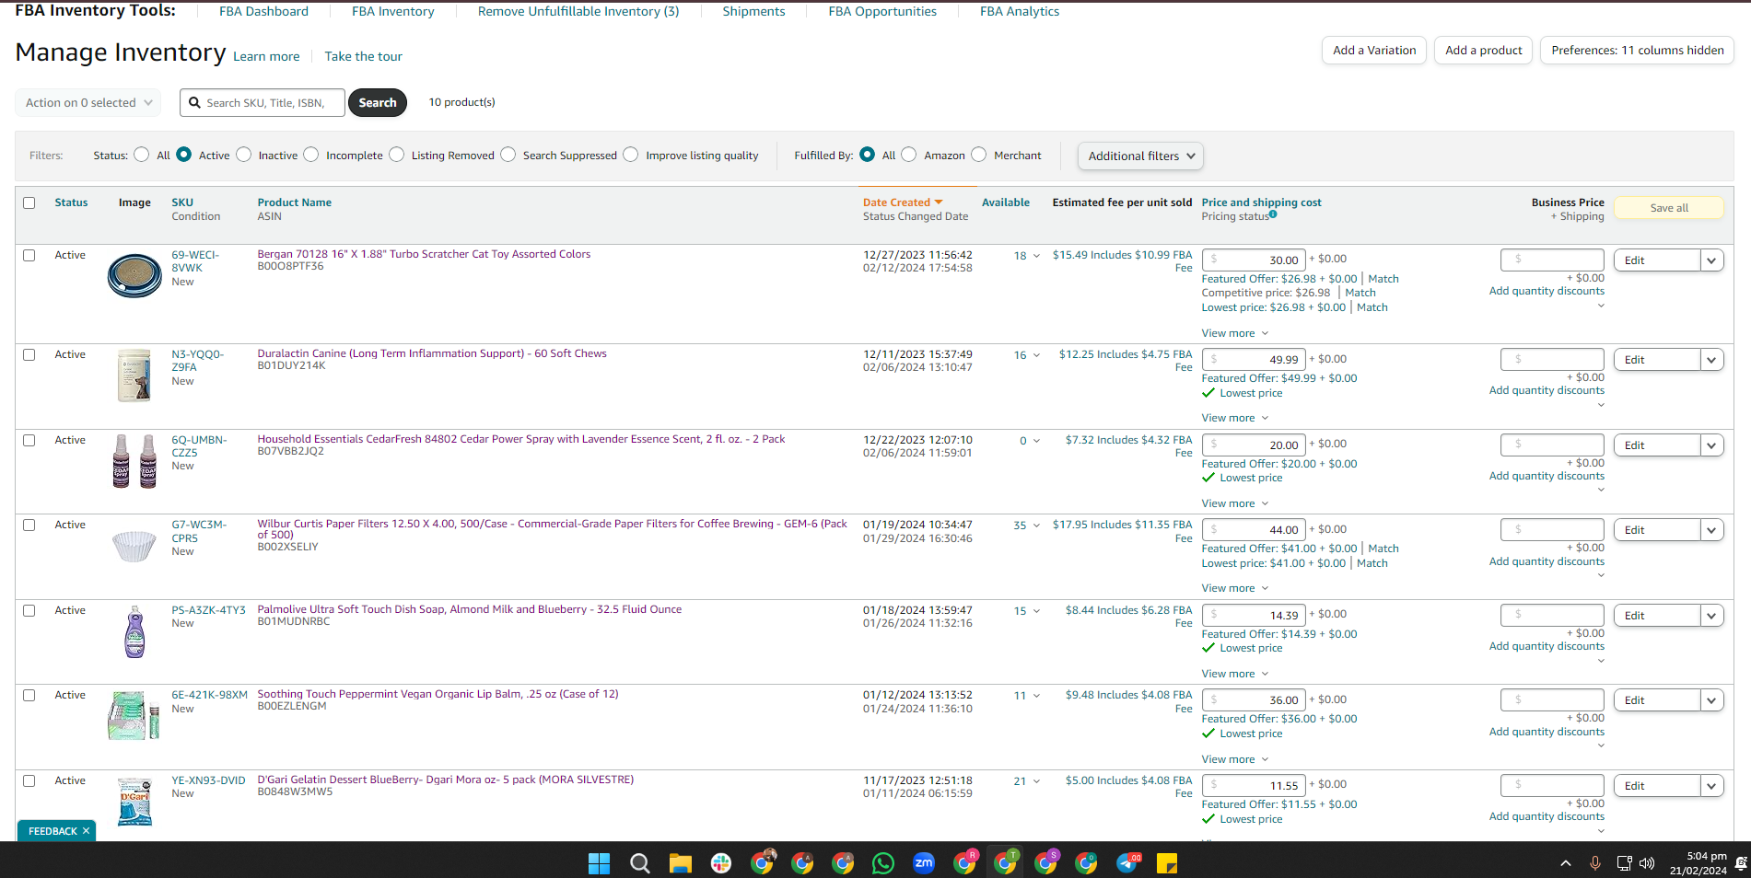Go to FBA Dashboard tab
Viewport: 1751px width, 878px height.
click(x=263, y=11)
